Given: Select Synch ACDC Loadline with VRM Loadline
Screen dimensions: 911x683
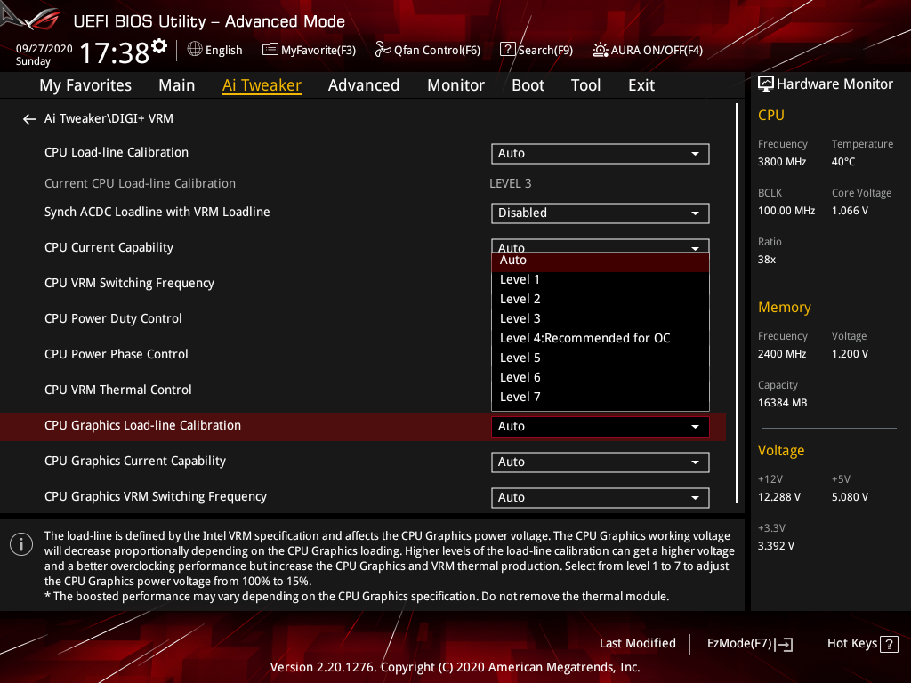Looking at the screenshot, I should click(x=157, y=213).
